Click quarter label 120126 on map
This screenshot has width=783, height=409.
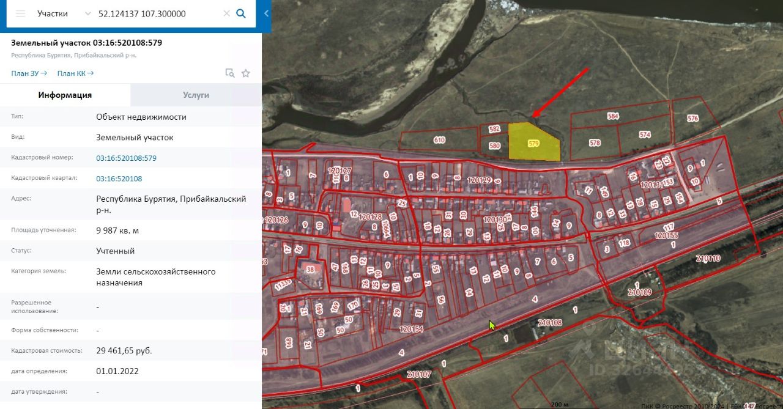pyautogui.click(x=276, y=219)
